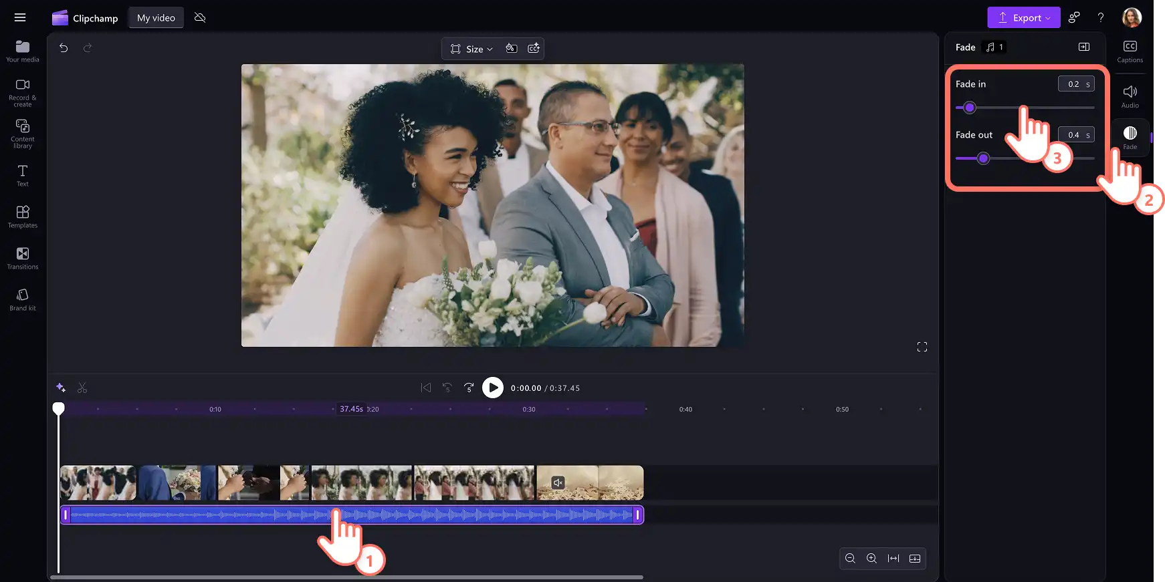Collapse the property panel
Viewport: 1165px width, 582px height.
[1084, 47]
